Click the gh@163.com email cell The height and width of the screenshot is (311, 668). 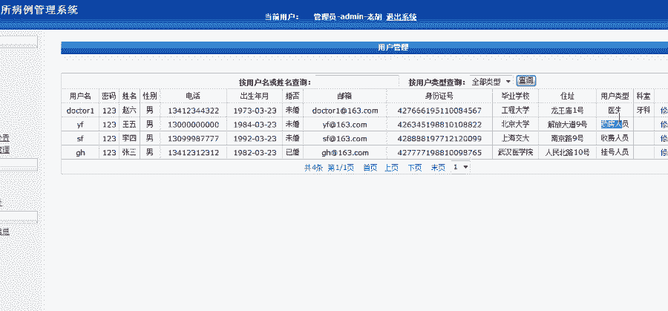(x=344, y=153)
